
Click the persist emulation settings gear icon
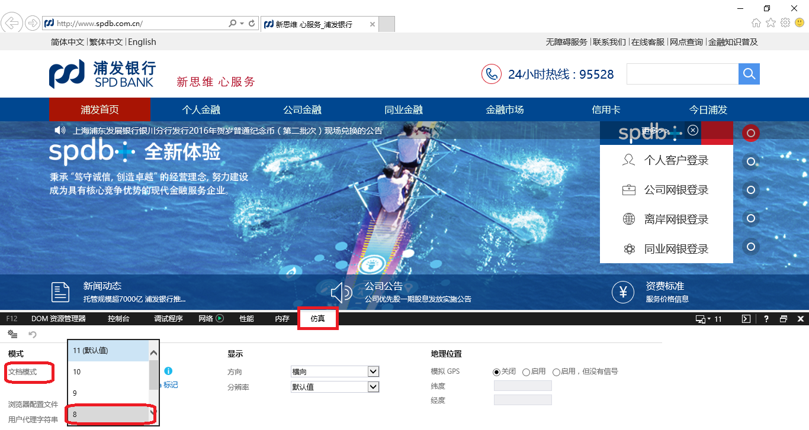pos(12,335)
